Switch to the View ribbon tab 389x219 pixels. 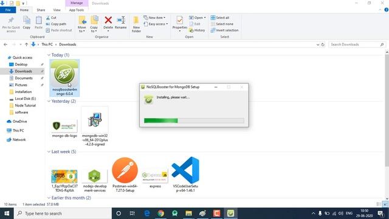57,10
